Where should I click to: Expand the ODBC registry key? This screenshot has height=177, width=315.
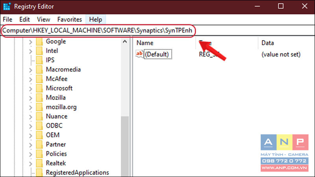click(x=31, y=126)
